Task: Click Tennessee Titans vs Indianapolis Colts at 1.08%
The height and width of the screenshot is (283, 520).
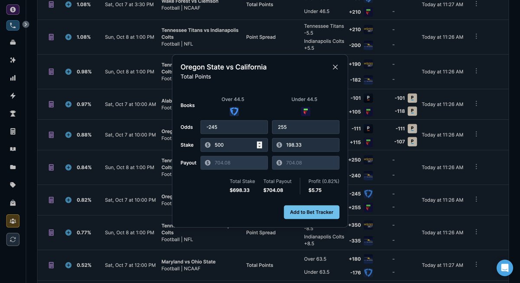Action: 200,34
